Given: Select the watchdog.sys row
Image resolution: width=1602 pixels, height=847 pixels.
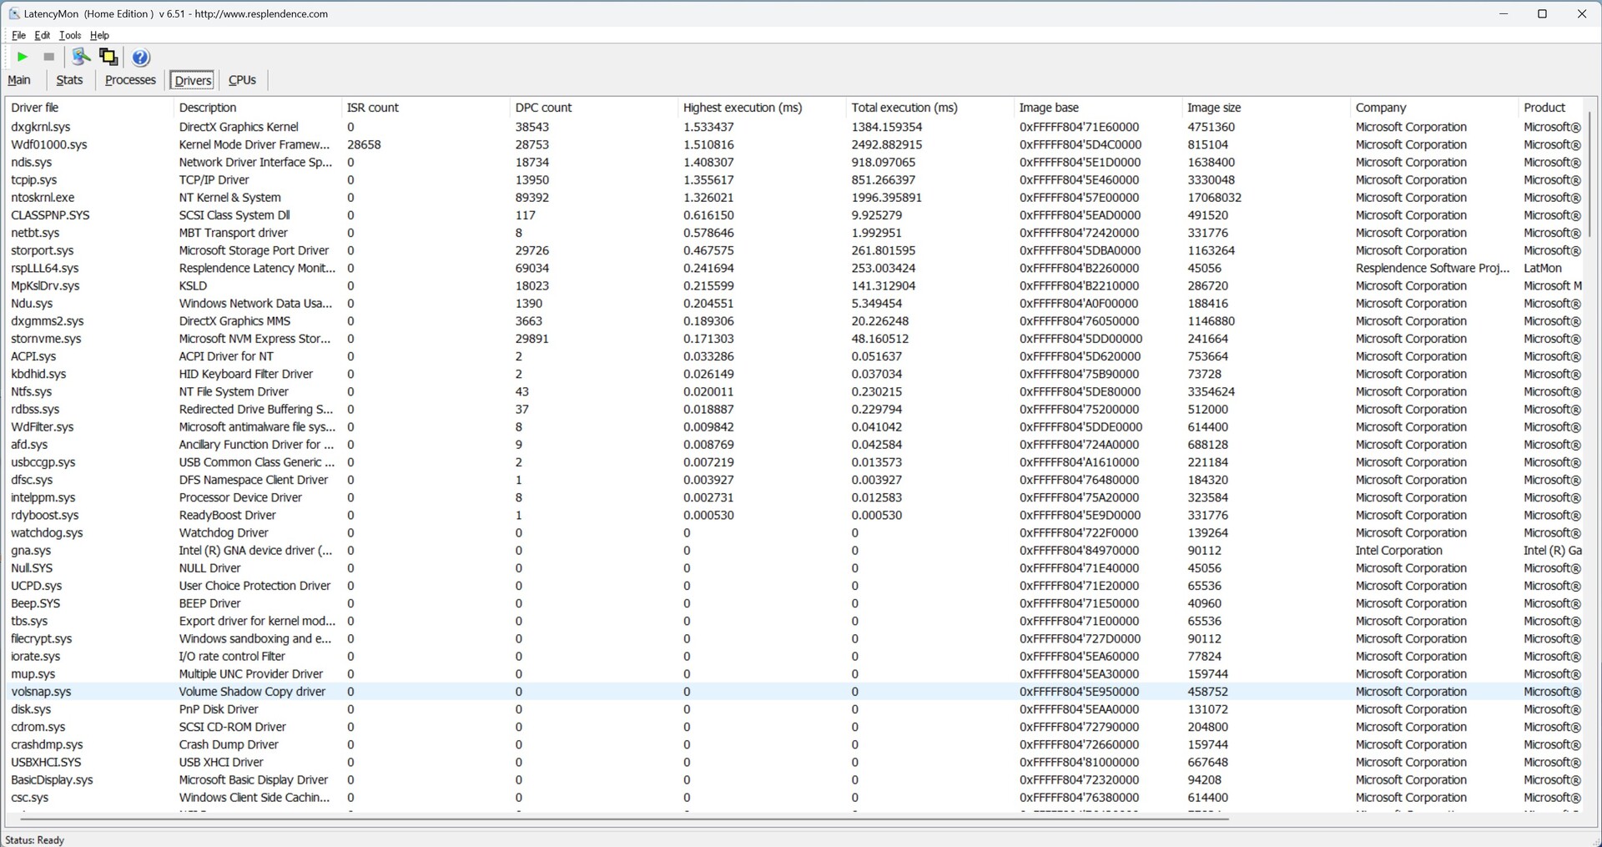Looking at the screenshot, I should [x=795, y=532].
